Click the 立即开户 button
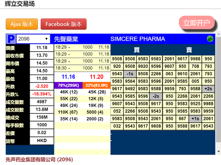The image size is (221, 165). tap(196, 23)
